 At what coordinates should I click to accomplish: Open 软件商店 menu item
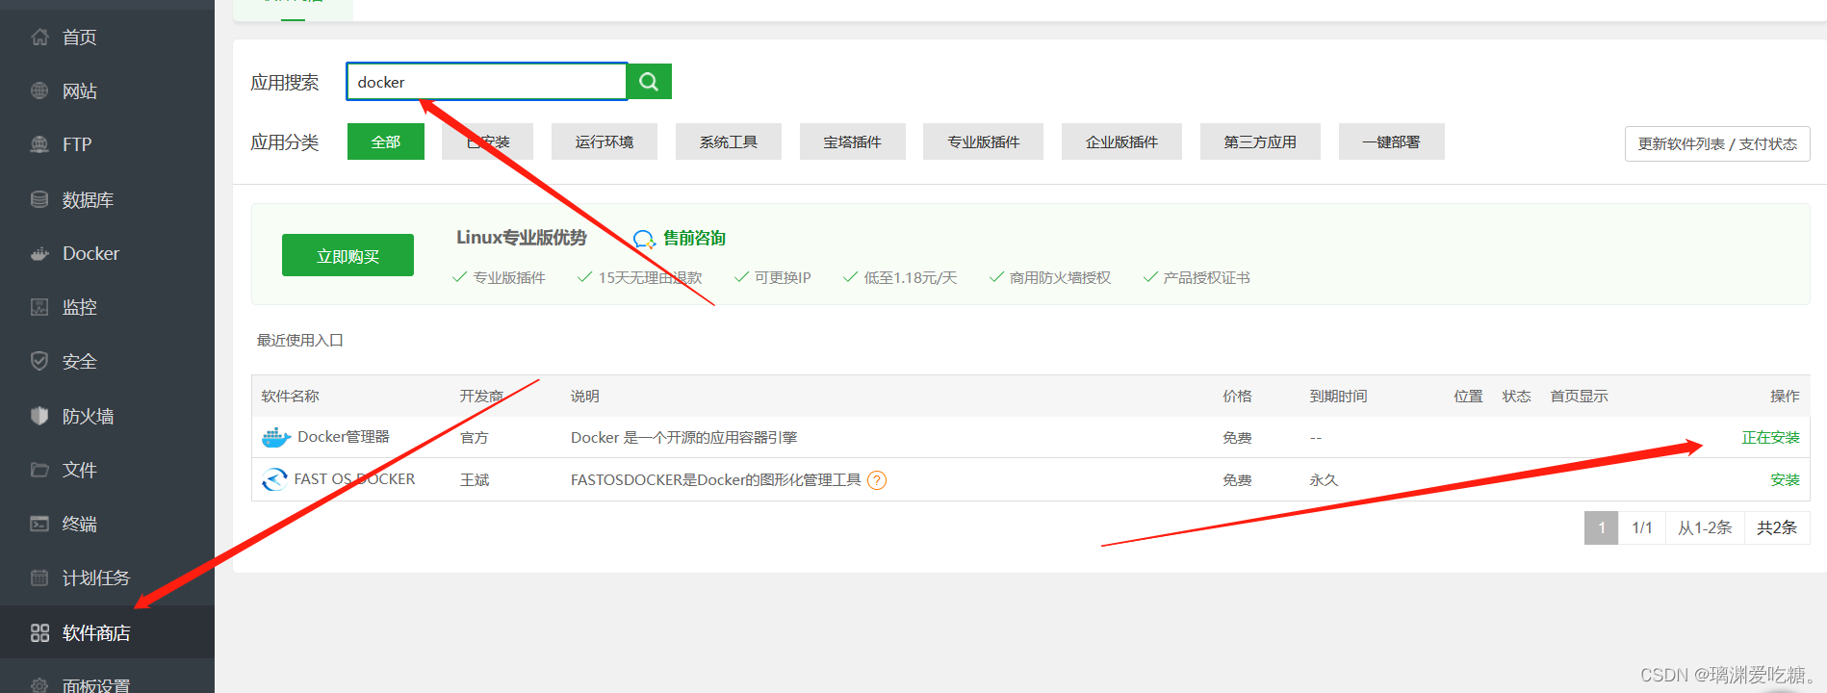tap(95, 632)
